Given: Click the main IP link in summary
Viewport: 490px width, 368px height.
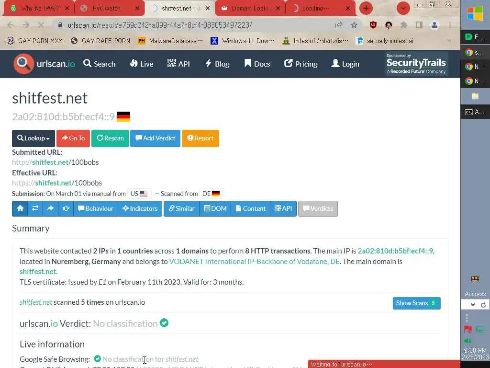Looking at the screenshot, I should click(395, 251).
